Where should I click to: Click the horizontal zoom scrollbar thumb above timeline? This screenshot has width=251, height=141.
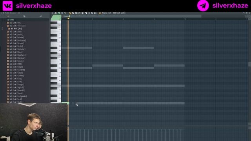[x=133, y=16]
